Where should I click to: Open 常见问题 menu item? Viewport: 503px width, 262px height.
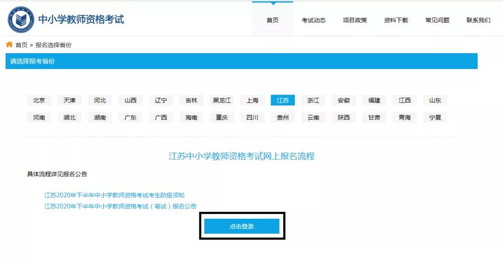(x=437, y=20)
